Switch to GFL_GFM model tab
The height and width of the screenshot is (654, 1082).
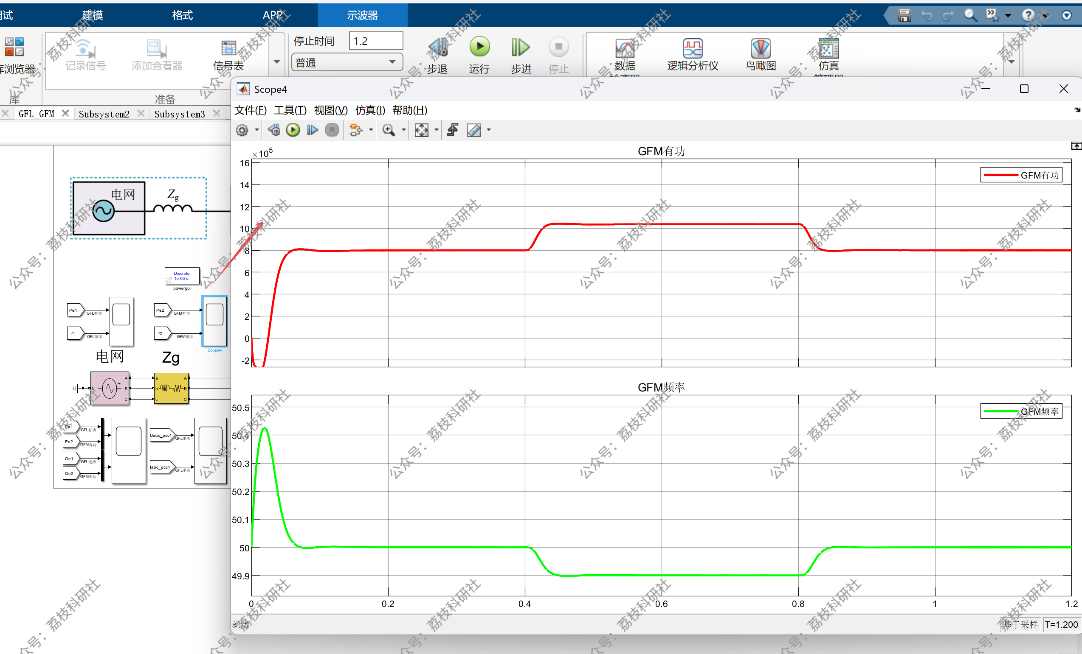(37, 114)
